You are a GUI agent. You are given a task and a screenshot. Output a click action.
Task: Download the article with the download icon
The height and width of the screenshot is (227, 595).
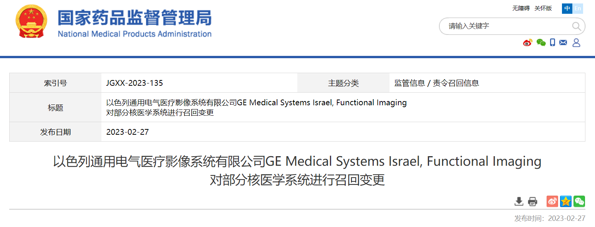coord(519,201)
